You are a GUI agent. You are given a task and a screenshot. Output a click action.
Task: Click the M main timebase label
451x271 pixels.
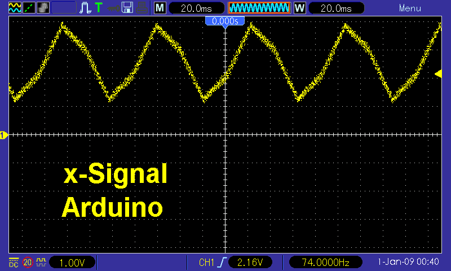[x=160, y=8]
